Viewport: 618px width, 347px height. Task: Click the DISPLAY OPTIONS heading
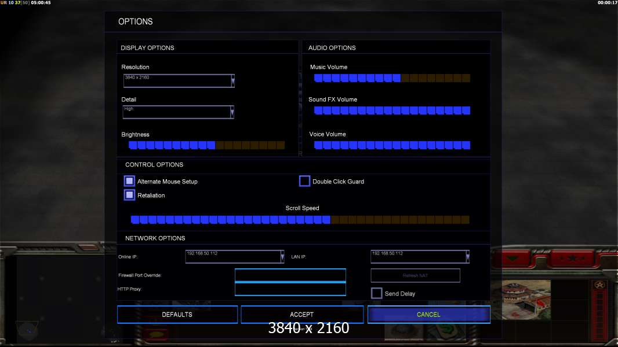coord(147,48)
